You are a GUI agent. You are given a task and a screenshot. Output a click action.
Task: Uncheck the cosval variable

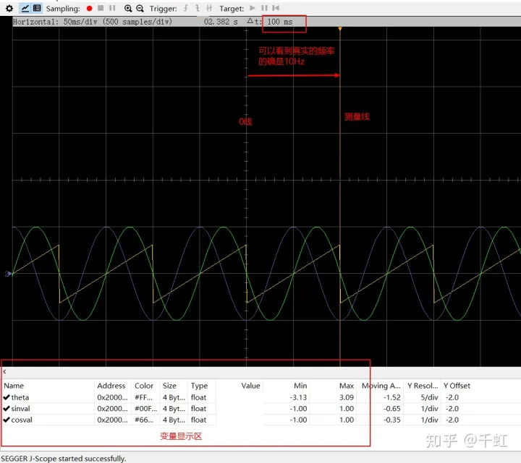coord(7,420)
